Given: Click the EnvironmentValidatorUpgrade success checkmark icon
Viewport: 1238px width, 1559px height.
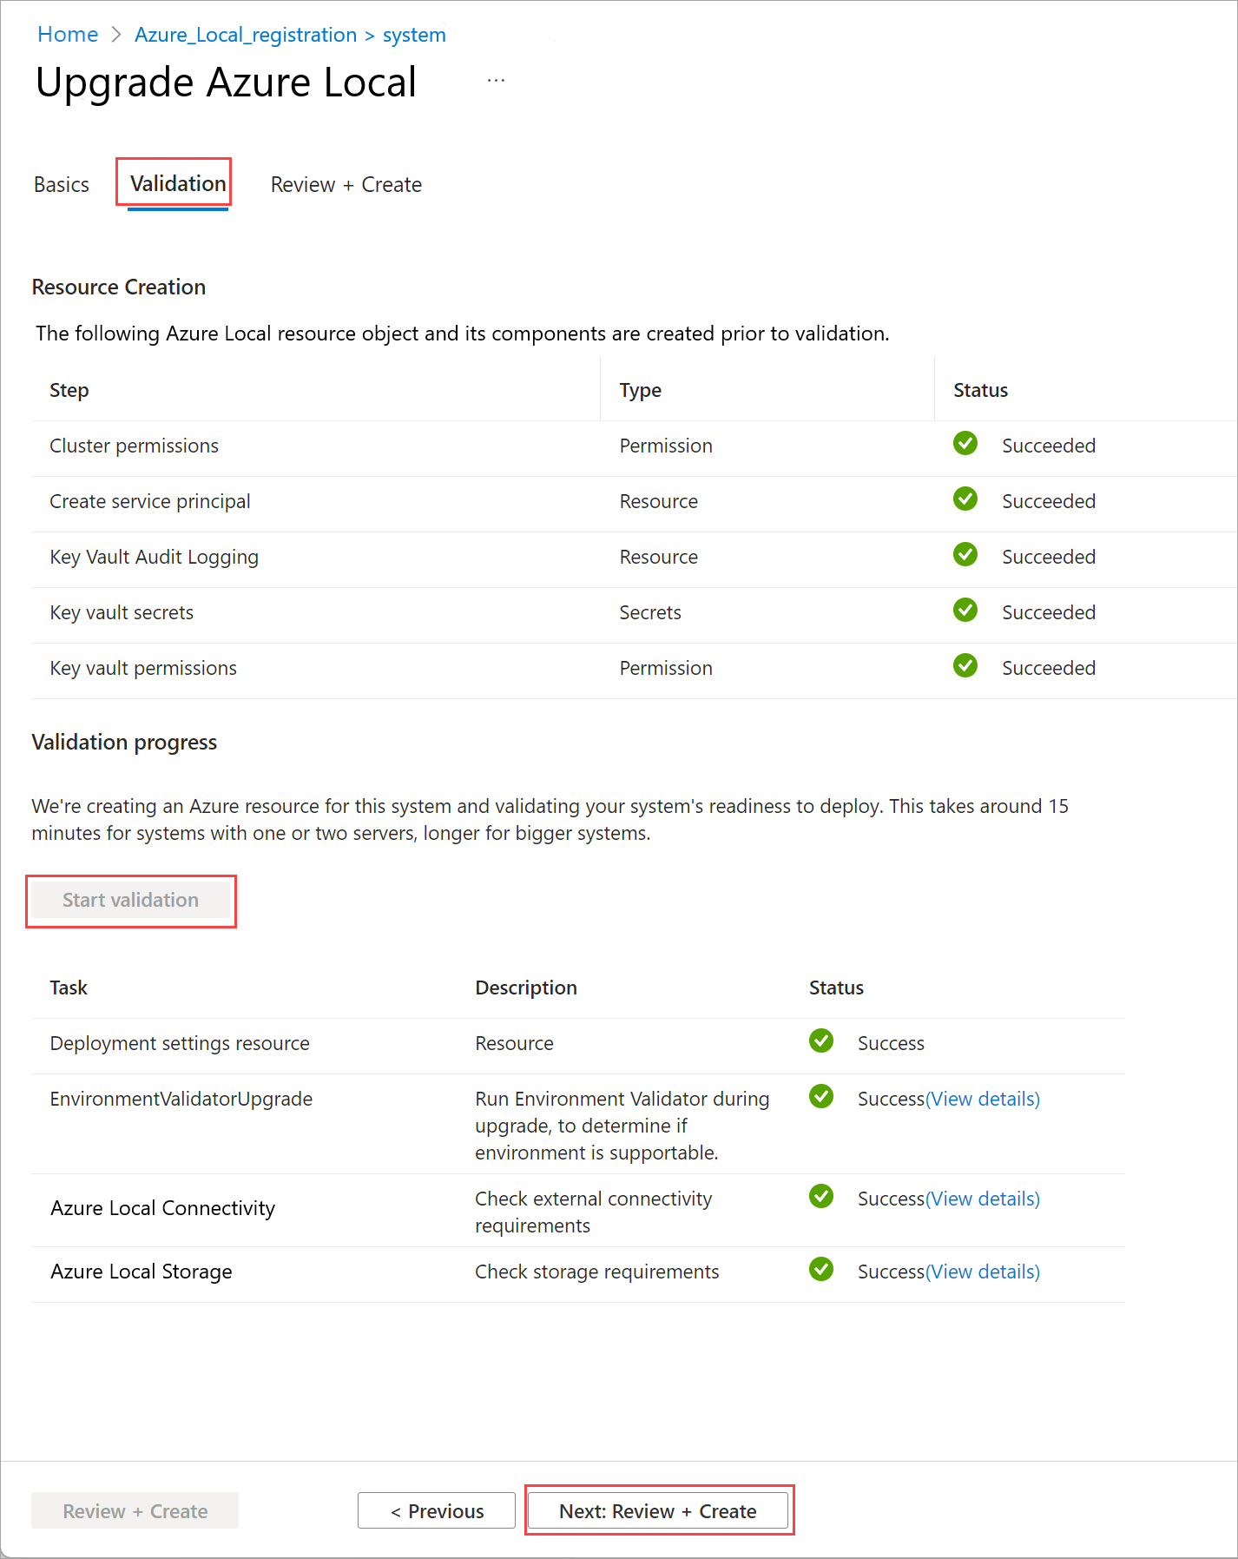Looking at the screenshot, I should pos(820,1097).
